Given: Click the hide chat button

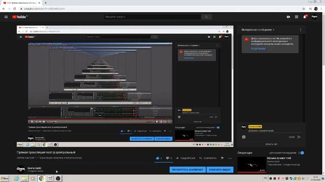Looking at the screenshot, I should coord(271,144).
